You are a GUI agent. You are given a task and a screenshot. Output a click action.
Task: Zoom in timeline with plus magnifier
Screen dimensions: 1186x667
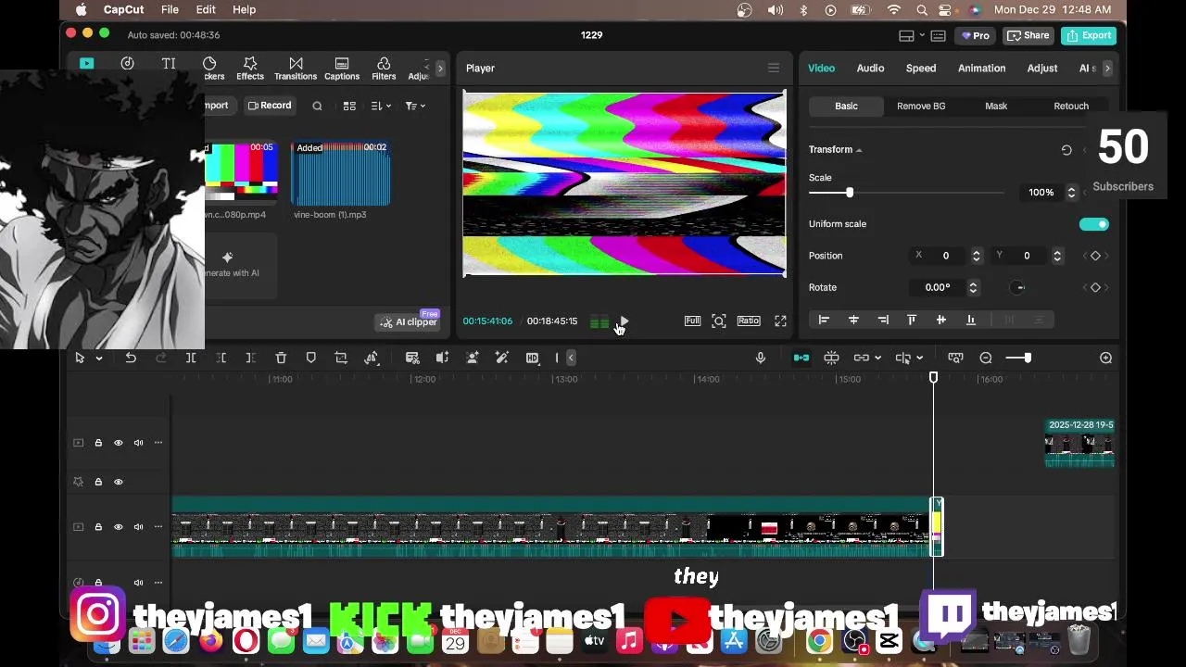1105,359
